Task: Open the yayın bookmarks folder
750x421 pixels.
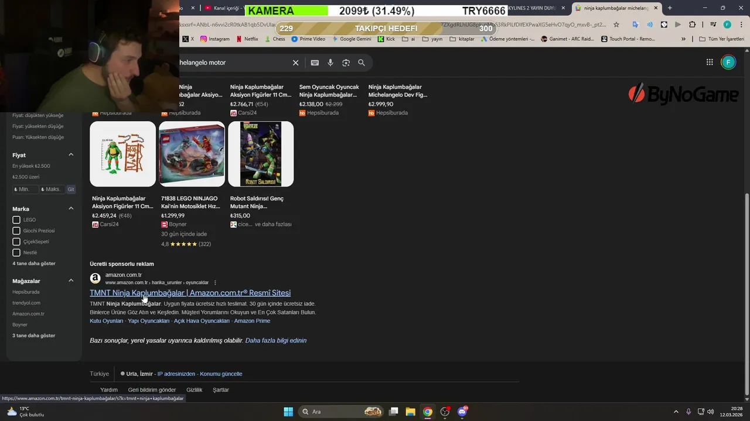Action: pyautogui.click(x=432, y=39)
